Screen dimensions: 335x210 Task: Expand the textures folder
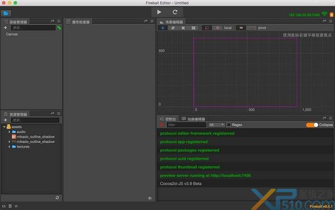pos(9,146)
